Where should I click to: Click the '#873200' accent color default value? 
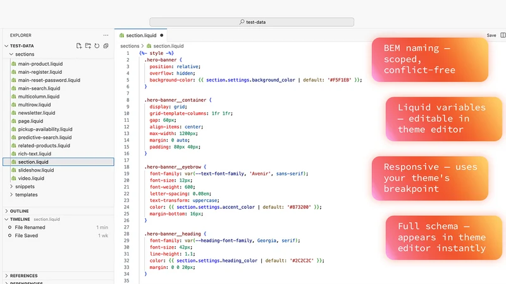[299, 207]
